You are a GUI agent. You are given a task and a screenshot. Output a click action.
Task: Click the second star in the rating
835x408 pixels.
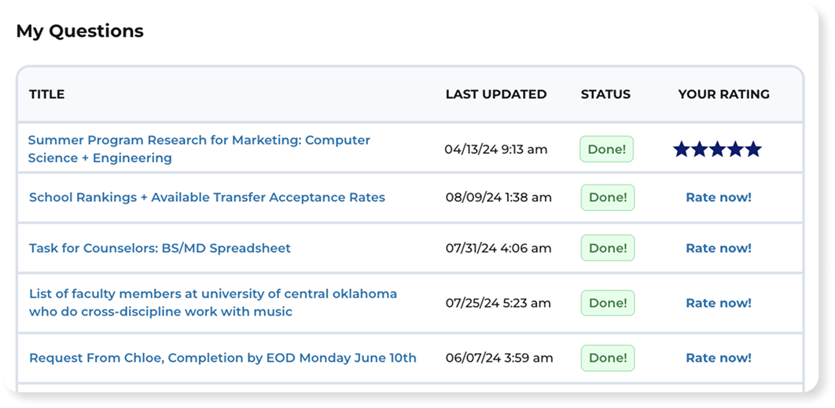tap(699, 149)
